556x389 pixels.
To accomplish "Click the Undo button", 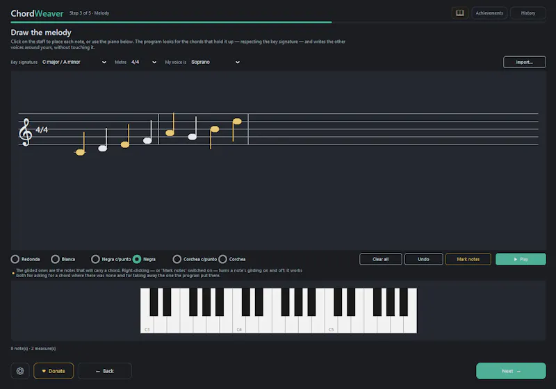I will [423, 259].
